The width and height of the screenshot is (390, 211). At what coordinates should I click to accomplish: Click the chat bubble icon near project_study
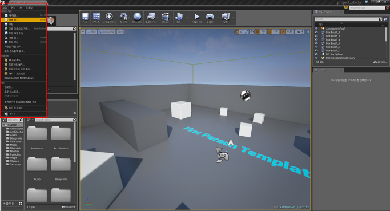367,2
